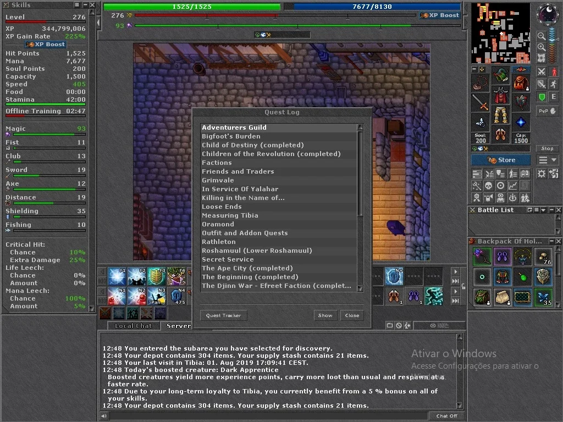Screen dimensions: 563x422
Task: Click XP Boost button in Skills panel
Action: click(x=46, y=45)
